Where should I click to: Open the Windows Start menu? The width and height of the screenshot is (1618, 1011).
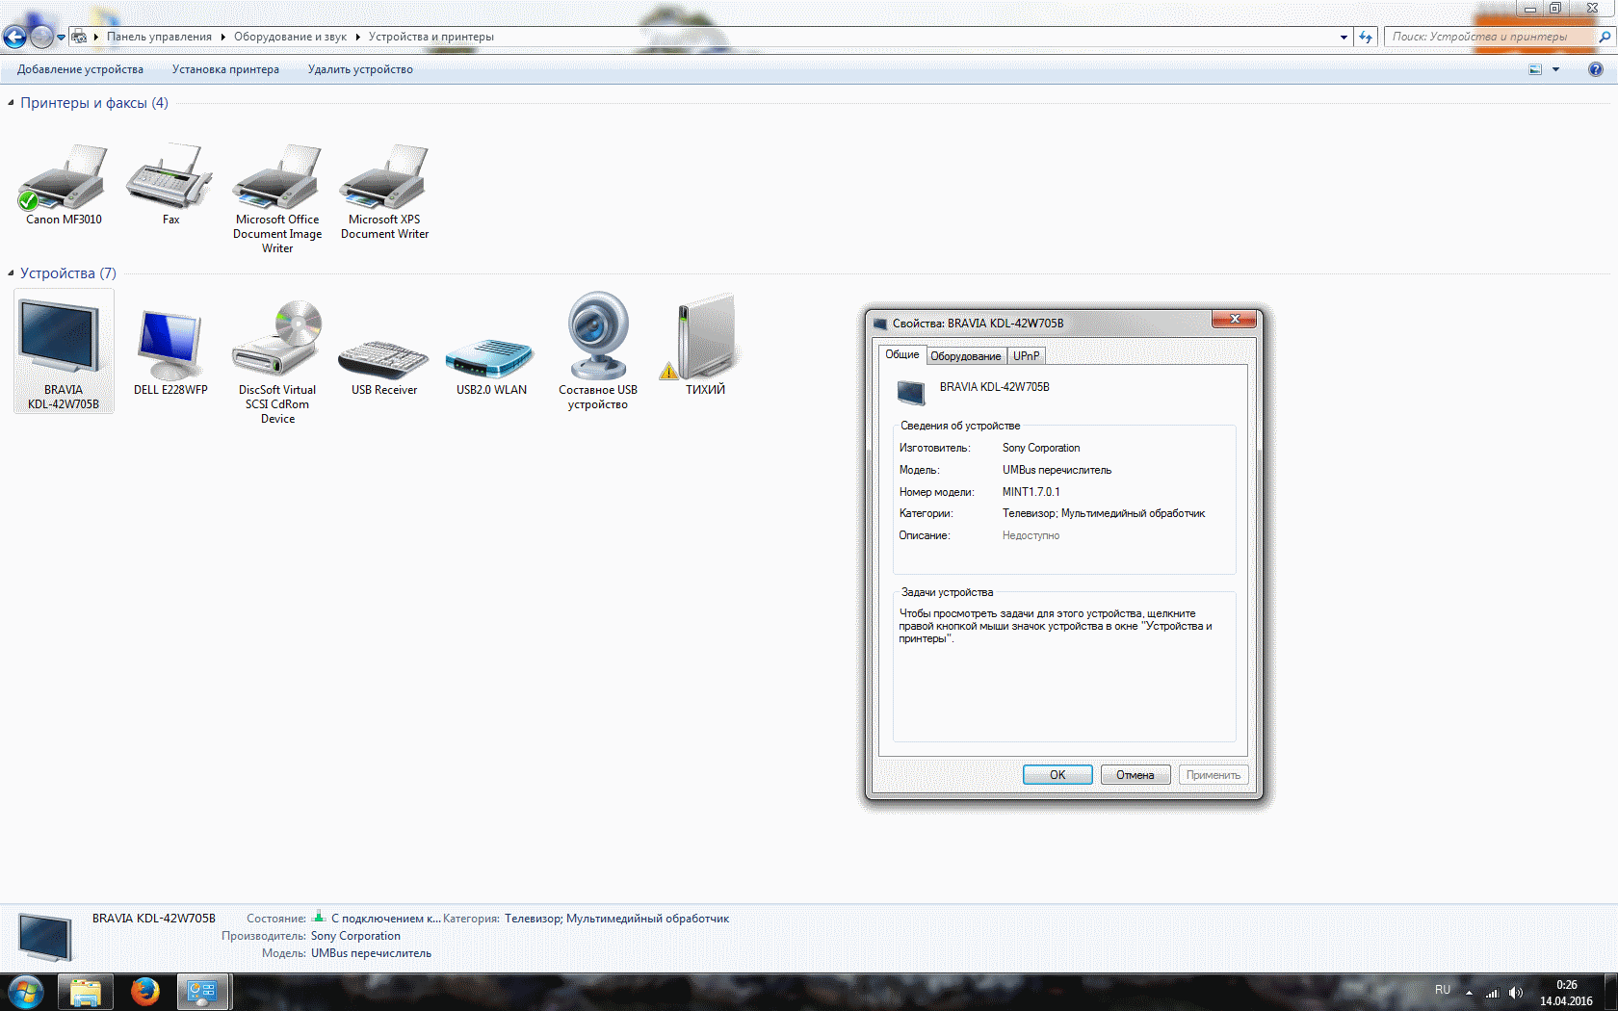click(26, 992)
